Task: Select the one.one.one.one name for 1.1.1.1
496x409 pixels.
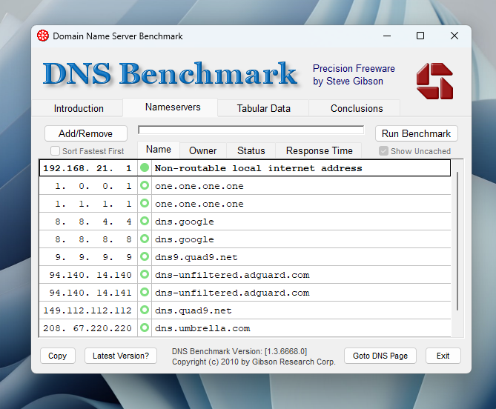Action: point(199,204)
